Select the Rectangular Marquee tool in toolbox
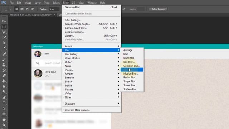Viewport: 229px width, 129px height. click(x=4, y=27)
